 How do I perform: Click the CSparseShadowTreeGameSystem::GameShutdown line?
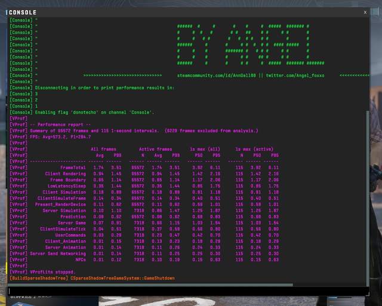tap(122, 278)
